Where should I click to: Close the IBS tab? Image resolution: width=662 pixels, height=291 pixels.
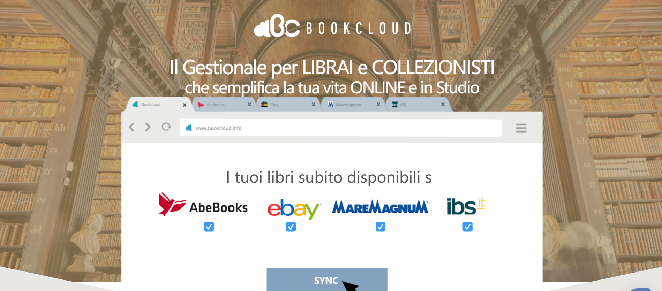point(443,104)
